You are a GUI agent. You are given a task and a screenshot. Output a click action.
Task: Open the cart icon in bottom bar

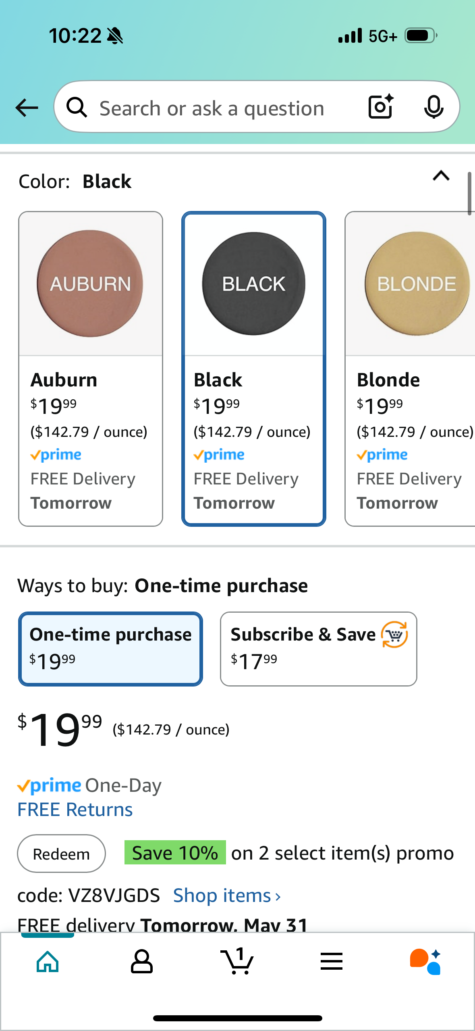(237, 961)
